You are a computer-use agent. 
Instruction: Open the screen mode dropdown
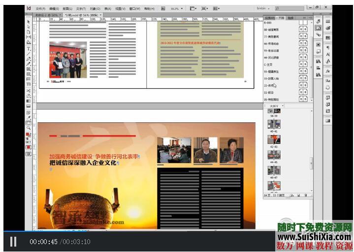[x=204, y=8]
